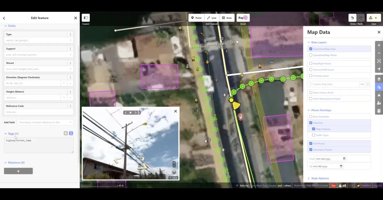Open the Backgrounds layers panel icon
Screen dimensions: 383x200
(x=379, y=79)
